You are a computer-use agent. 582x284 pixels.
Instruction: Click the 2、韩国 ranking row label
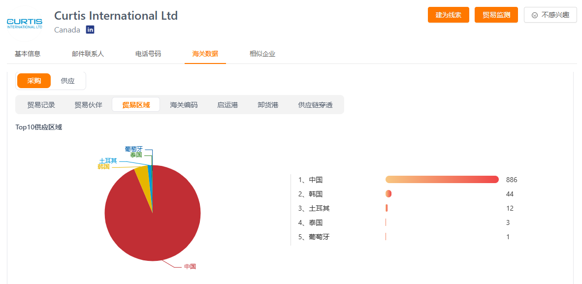pos(310,194)
